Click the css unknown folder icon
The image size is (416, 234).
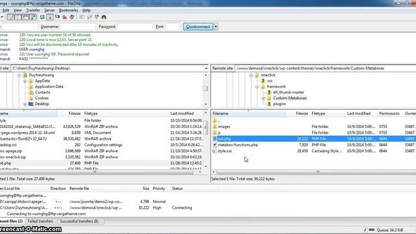(263, 81)
